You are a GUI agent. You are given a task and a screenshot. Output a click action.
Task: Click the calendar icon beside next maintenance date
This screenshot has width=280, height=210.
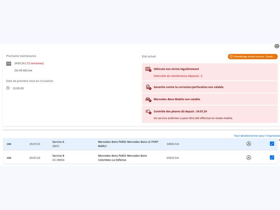click(x=9, y=63)
